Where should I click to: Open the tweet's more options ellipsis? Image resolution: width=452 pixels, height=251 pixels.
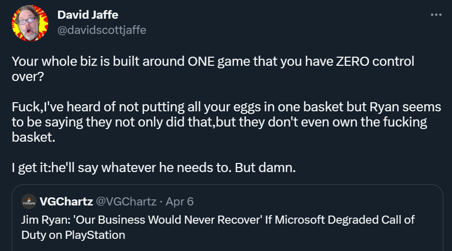[x=436, y=15]
